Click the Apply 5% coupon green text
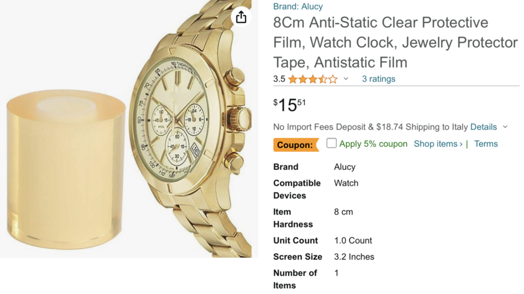The image size is (524, 294). pyautogui.click(x=373, y=144)
